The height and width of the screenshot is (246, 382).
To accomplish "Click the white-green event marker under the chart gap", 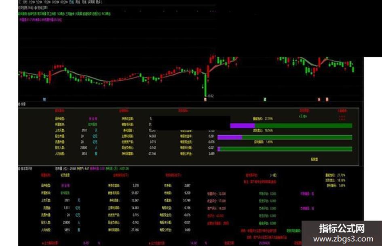I will (265, 99).
